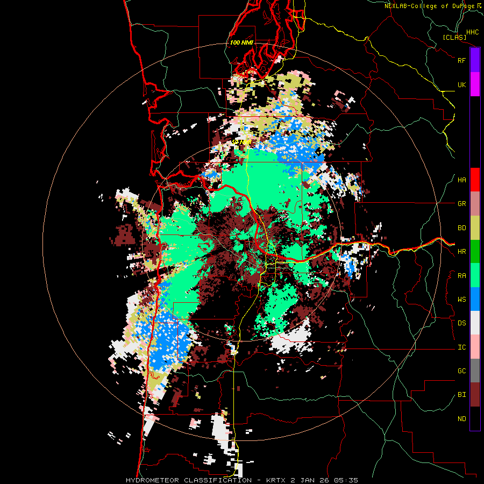Click the GR legend color swatch
The image size is (484, 484).
[475, 204]
